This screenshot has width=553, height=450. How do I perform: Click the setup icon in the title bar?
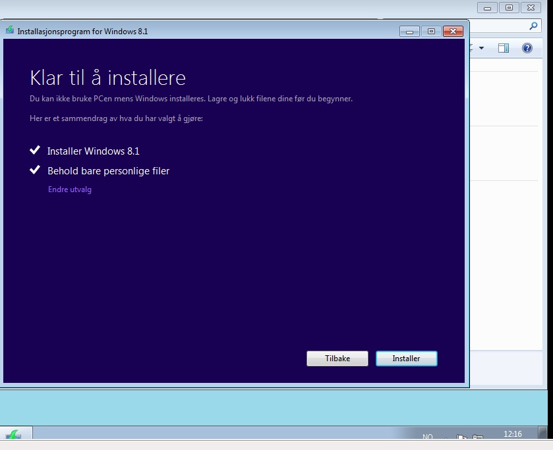(10, 30)
